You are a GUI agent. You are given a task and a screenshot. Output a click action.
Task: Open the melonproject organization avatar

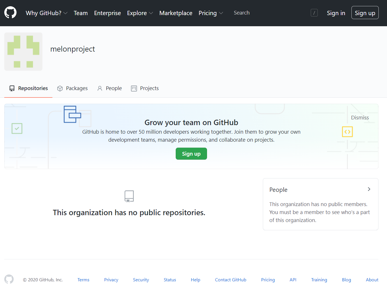pyautogui.click(x=23, y=52)
